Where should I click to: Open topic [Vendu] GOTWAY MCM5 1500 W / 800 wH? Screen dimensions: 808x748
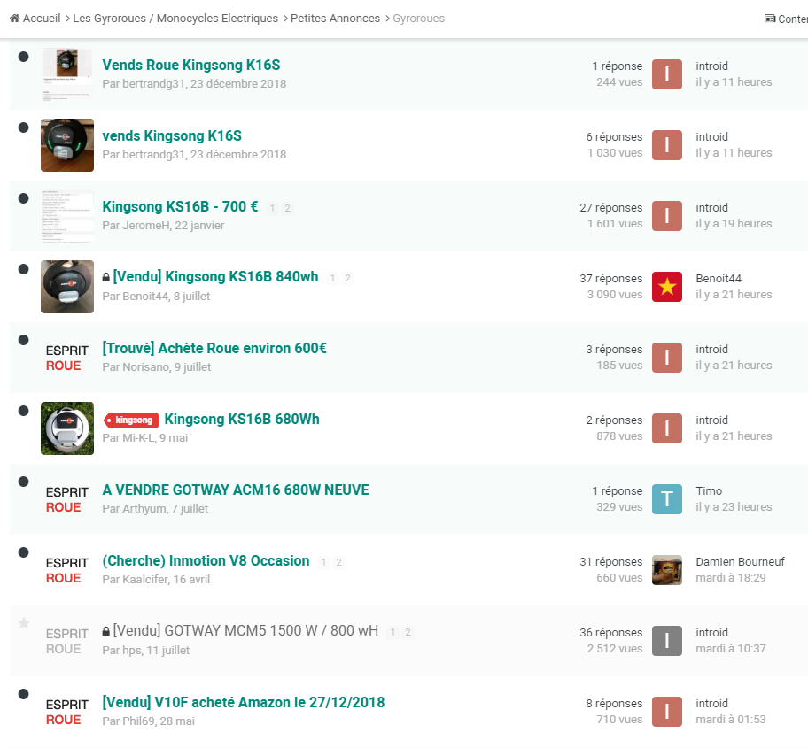click(x=245, y=630)
